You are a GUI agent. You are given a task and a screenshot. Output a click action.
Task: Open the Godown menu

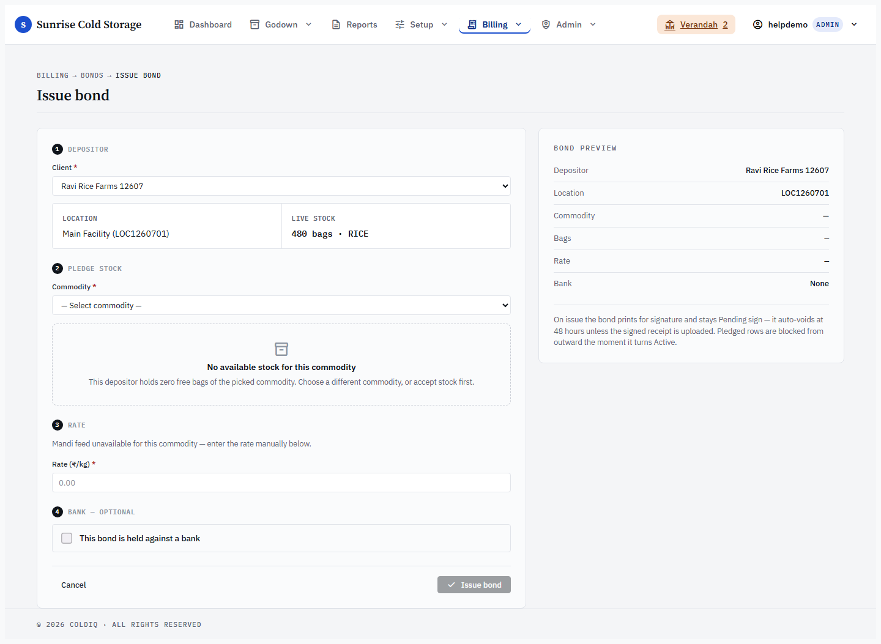(281, 24)
